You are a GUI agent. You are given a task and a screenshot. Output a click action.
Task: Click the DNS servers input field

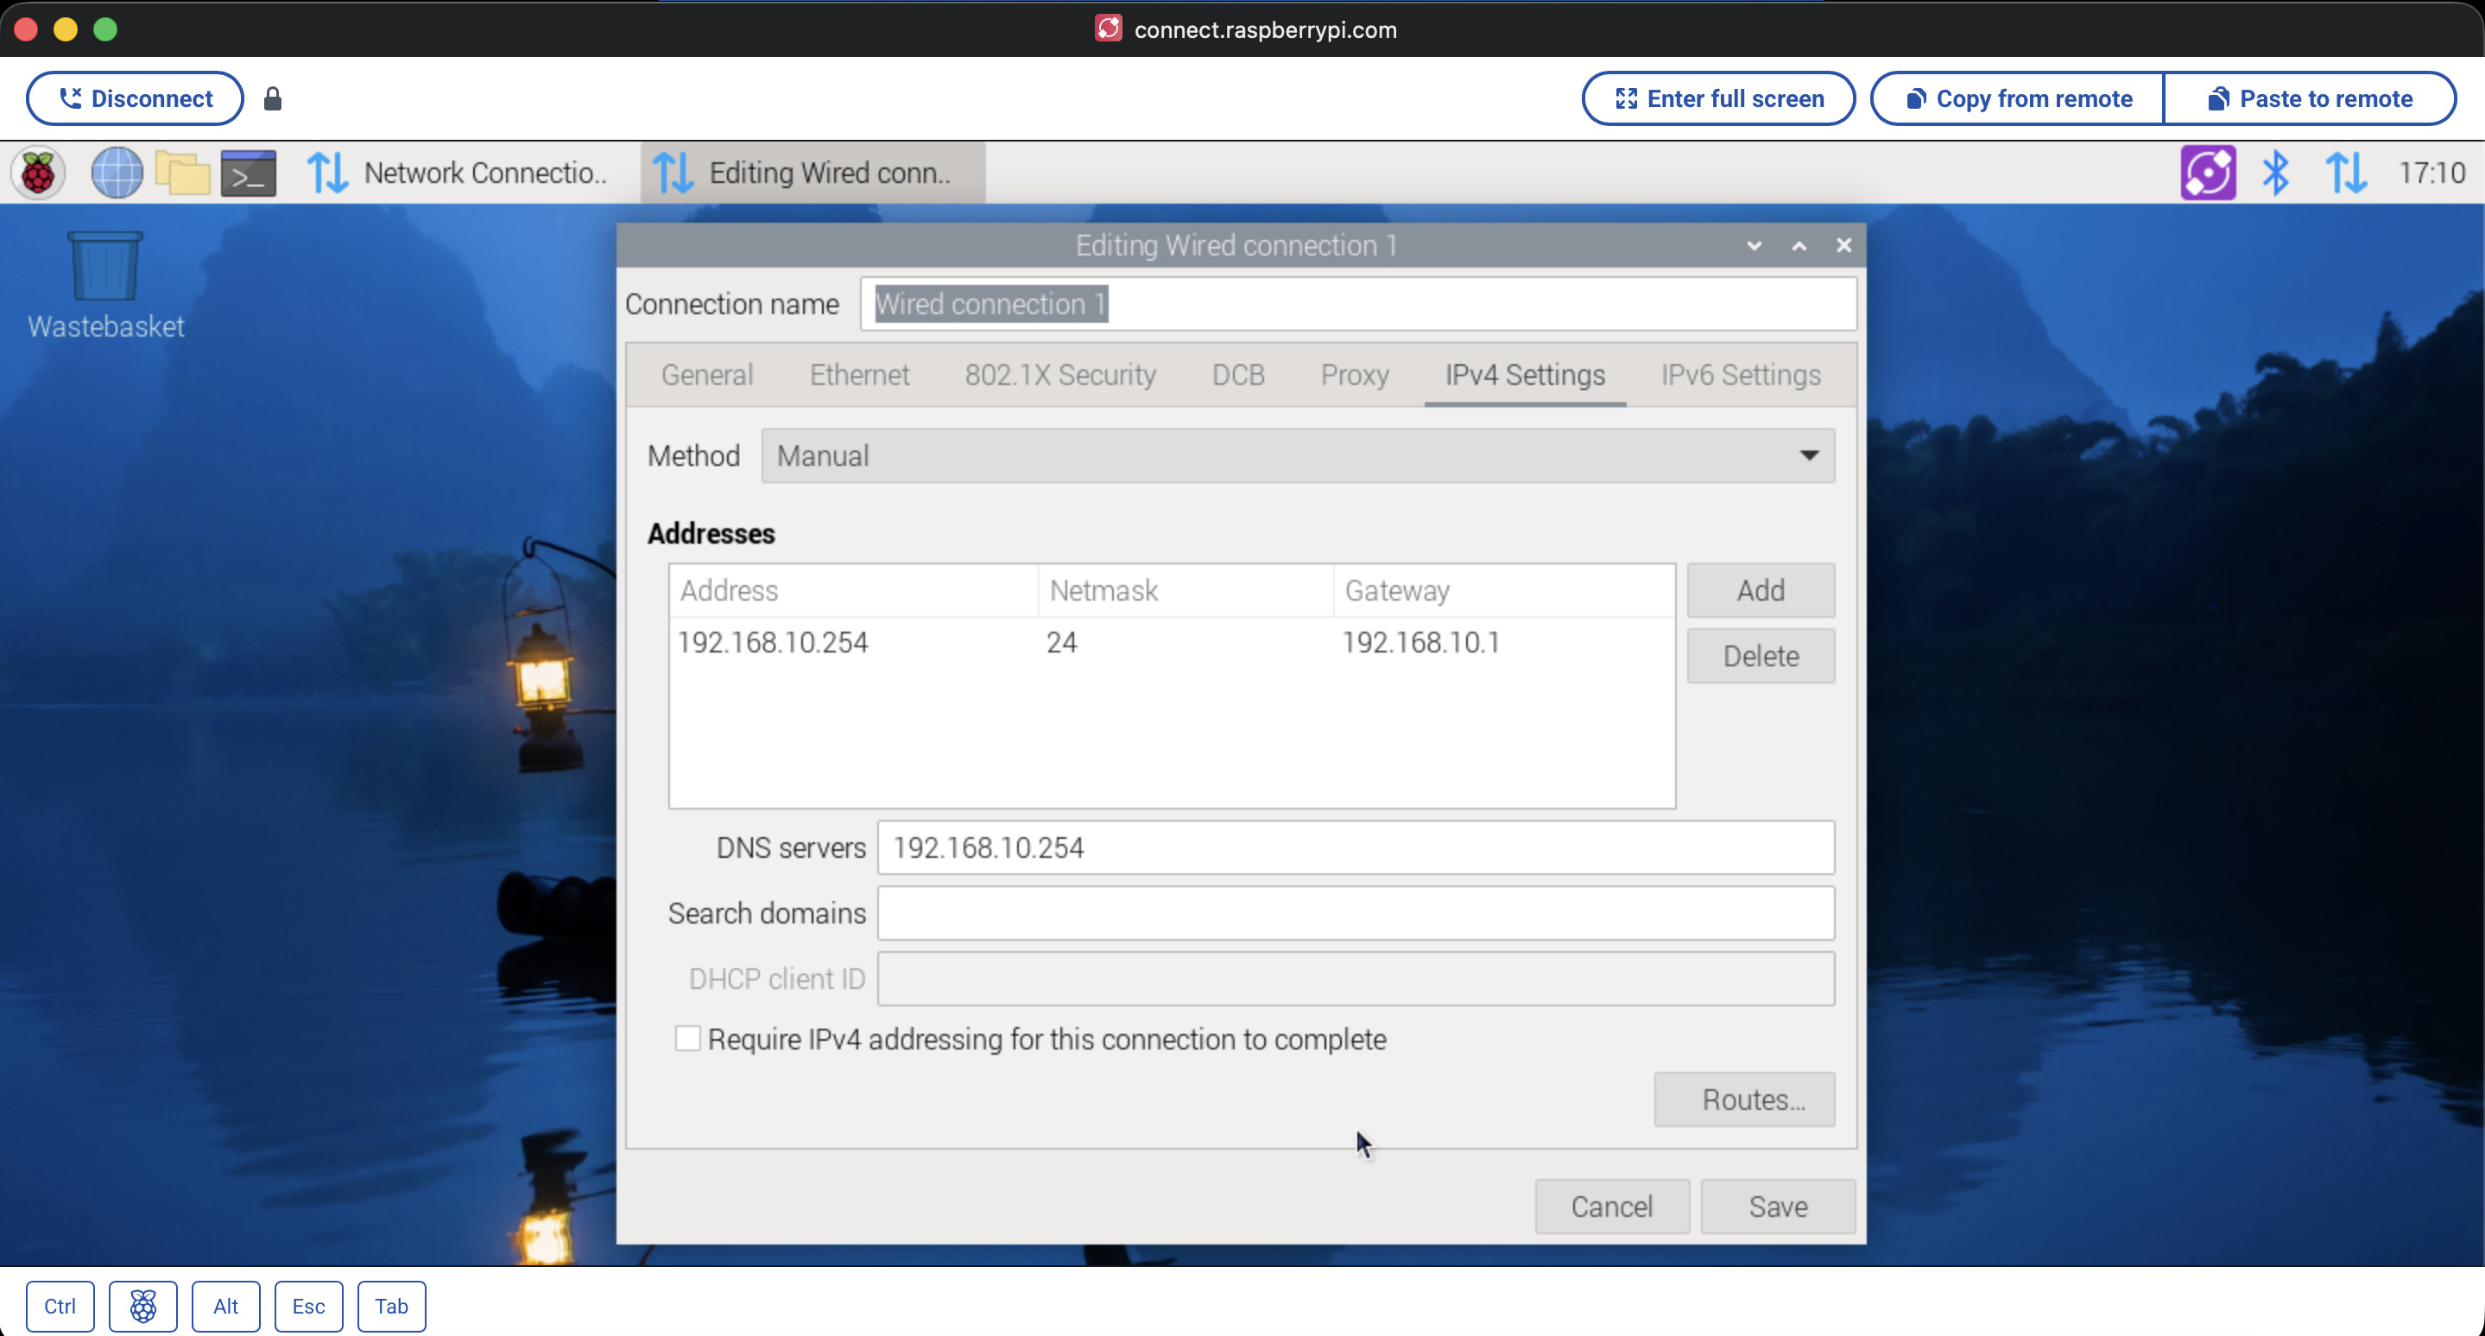(x=1355, y=848)
